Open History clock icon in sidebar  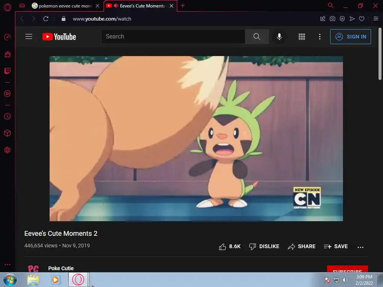(7, 117)
